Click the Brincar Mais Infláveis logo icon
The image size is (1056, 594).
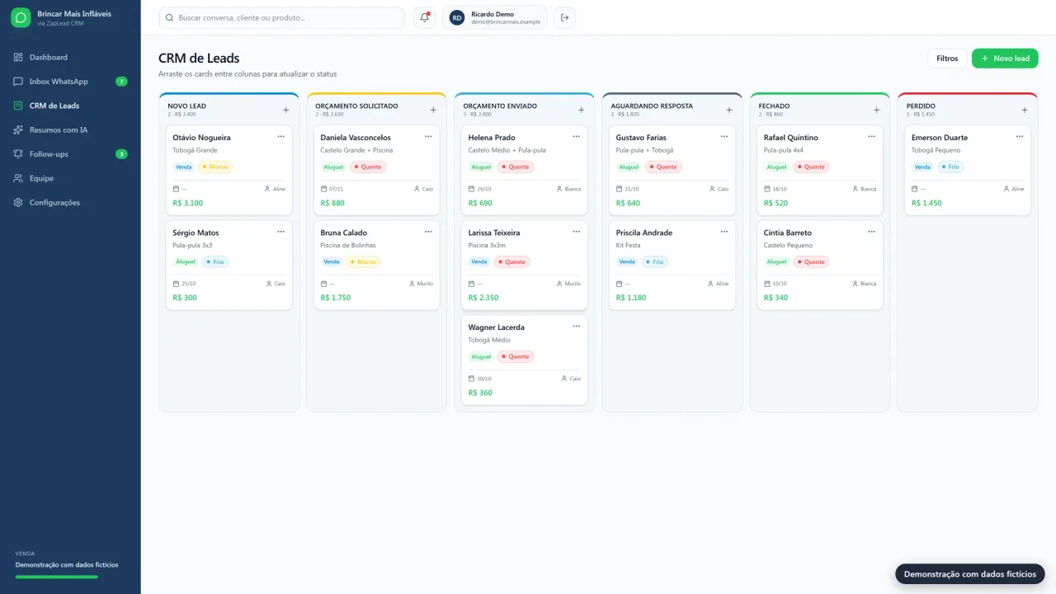tap(21, 17)
